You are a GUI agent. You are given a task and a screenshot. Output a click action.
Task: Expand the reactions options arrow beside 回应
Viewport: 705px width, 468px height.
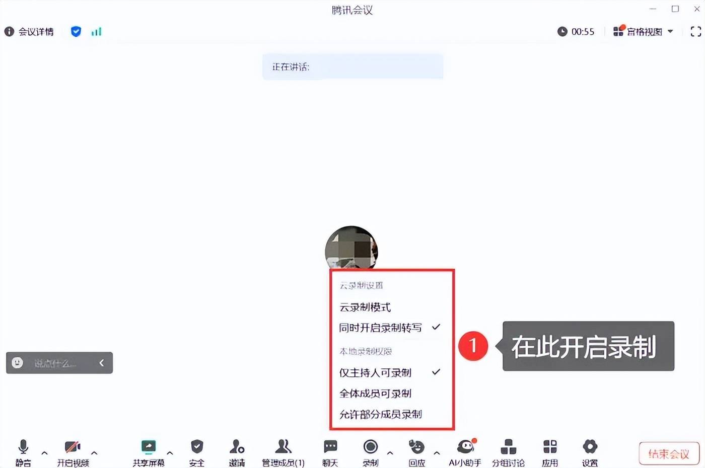(437, 453)
